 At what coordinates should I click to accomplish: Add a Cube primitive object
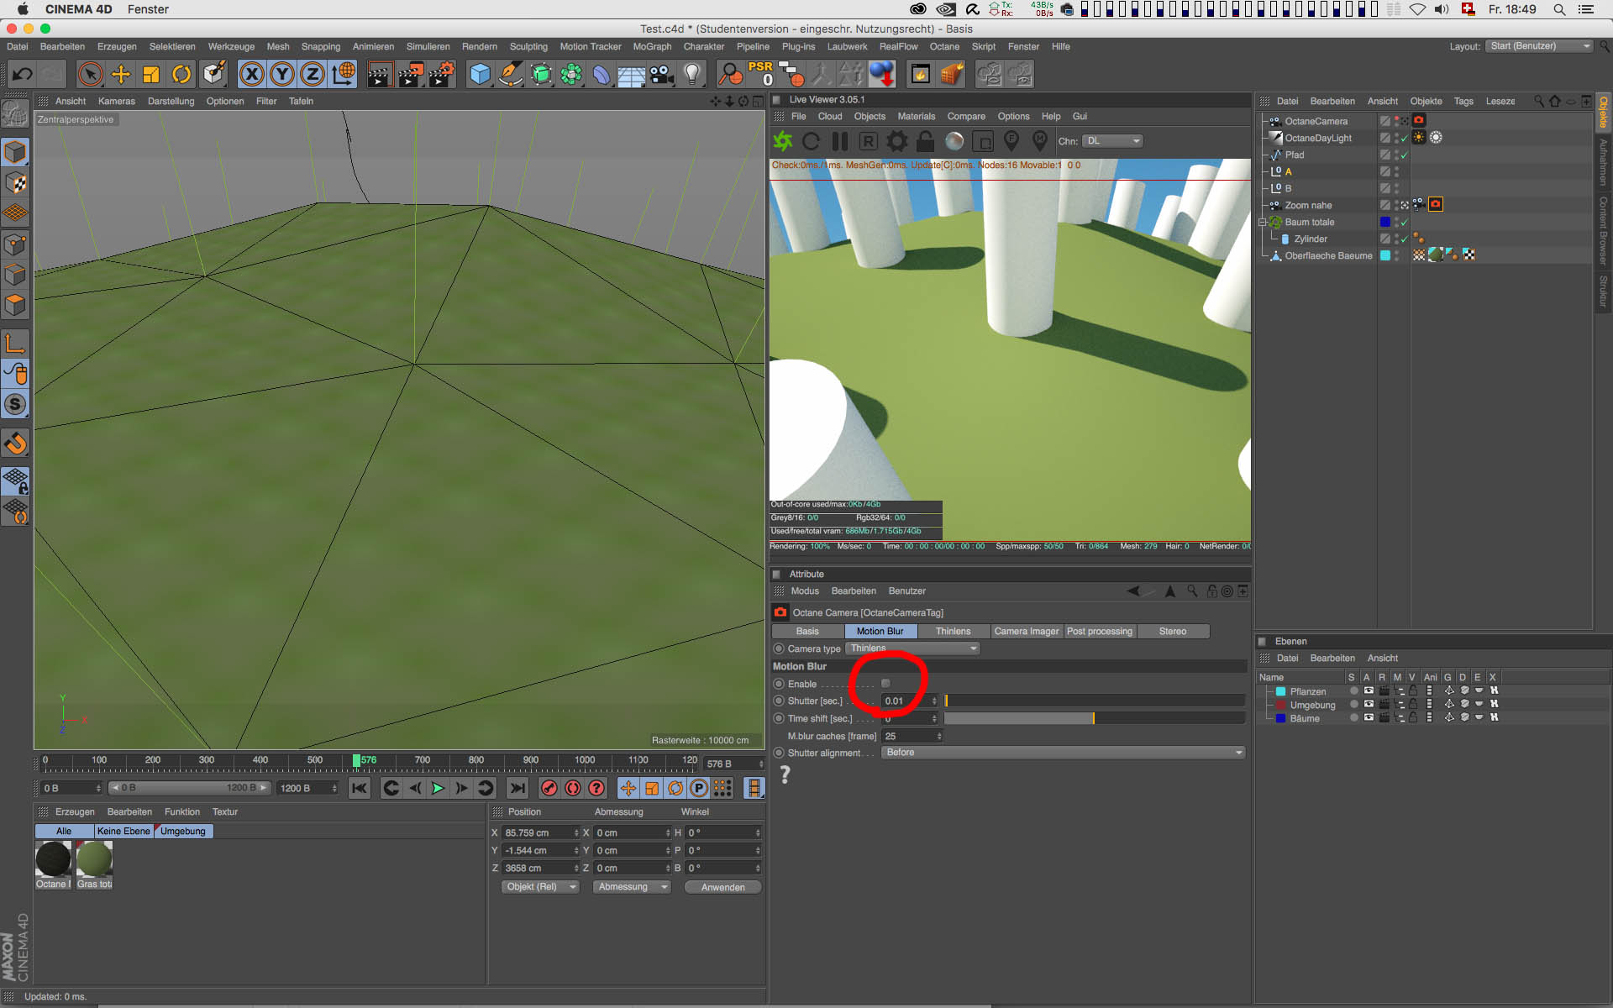(x=480, y=75)
